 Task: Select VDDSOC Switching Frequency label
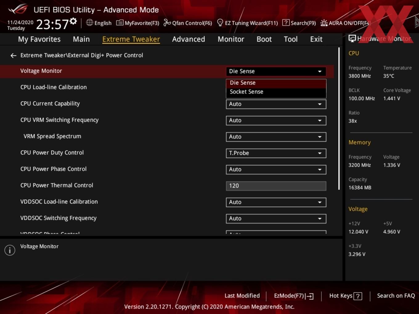(58, 218)
